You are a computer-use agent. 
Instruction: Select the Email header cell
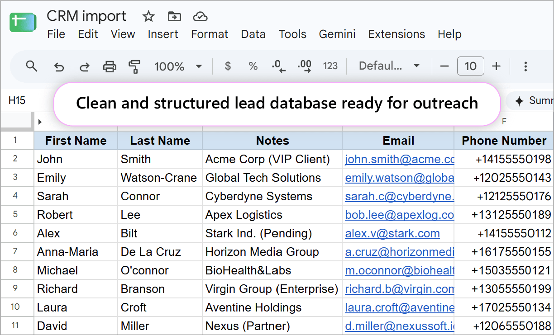[x=398, y=141]
